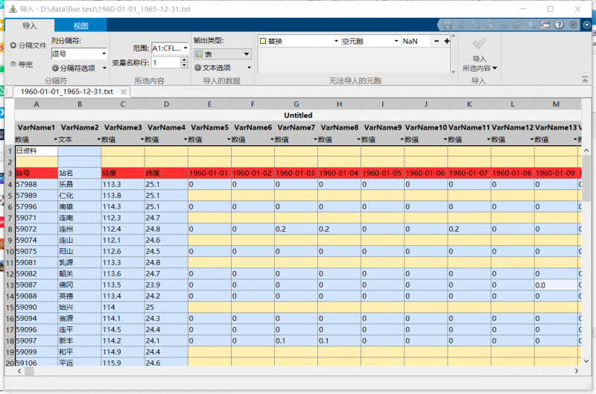This screenshot has height=394, width=596.
Task: Close the 1960-01-01_1965-12-31.txt file tab
Action: click(x=125, y=92)
